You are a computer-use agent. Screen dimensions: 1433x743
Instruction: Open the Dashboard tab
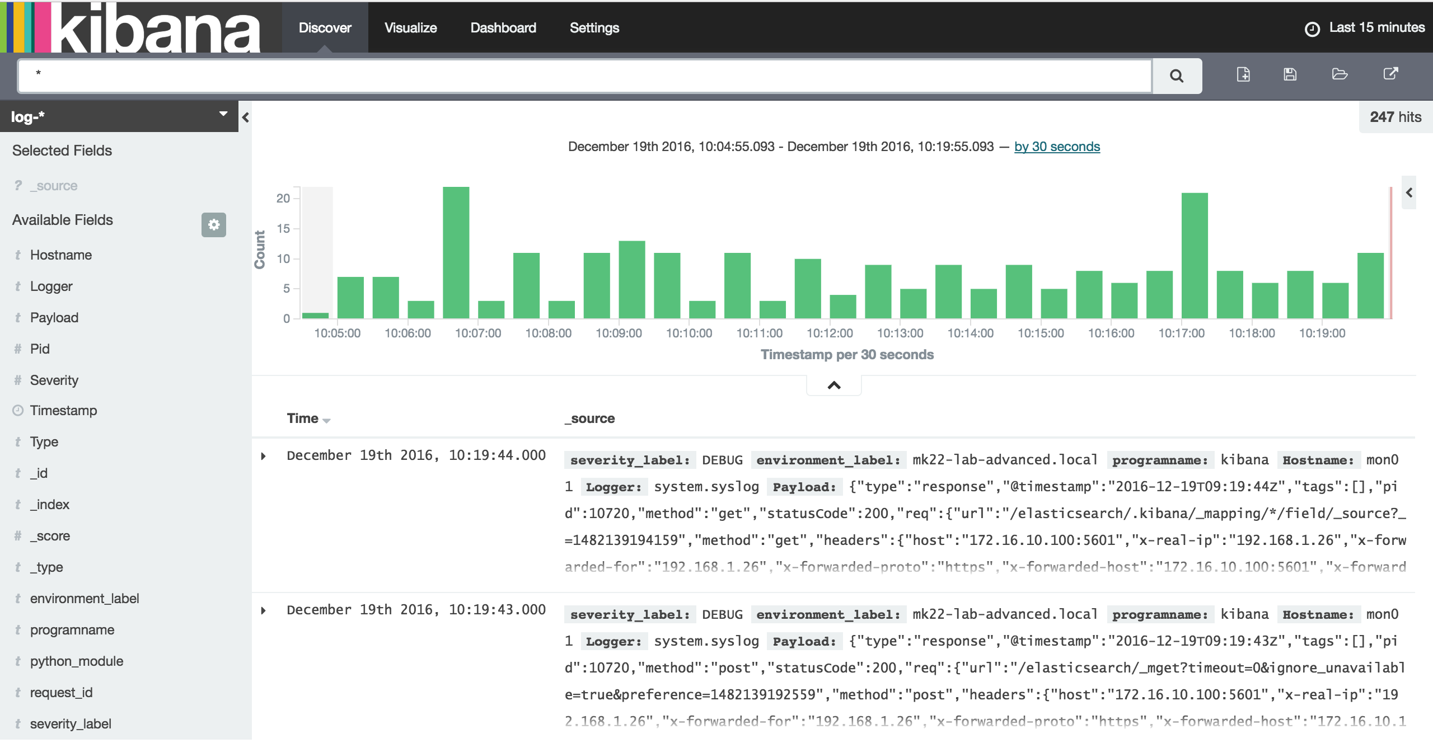click(503, 27)
